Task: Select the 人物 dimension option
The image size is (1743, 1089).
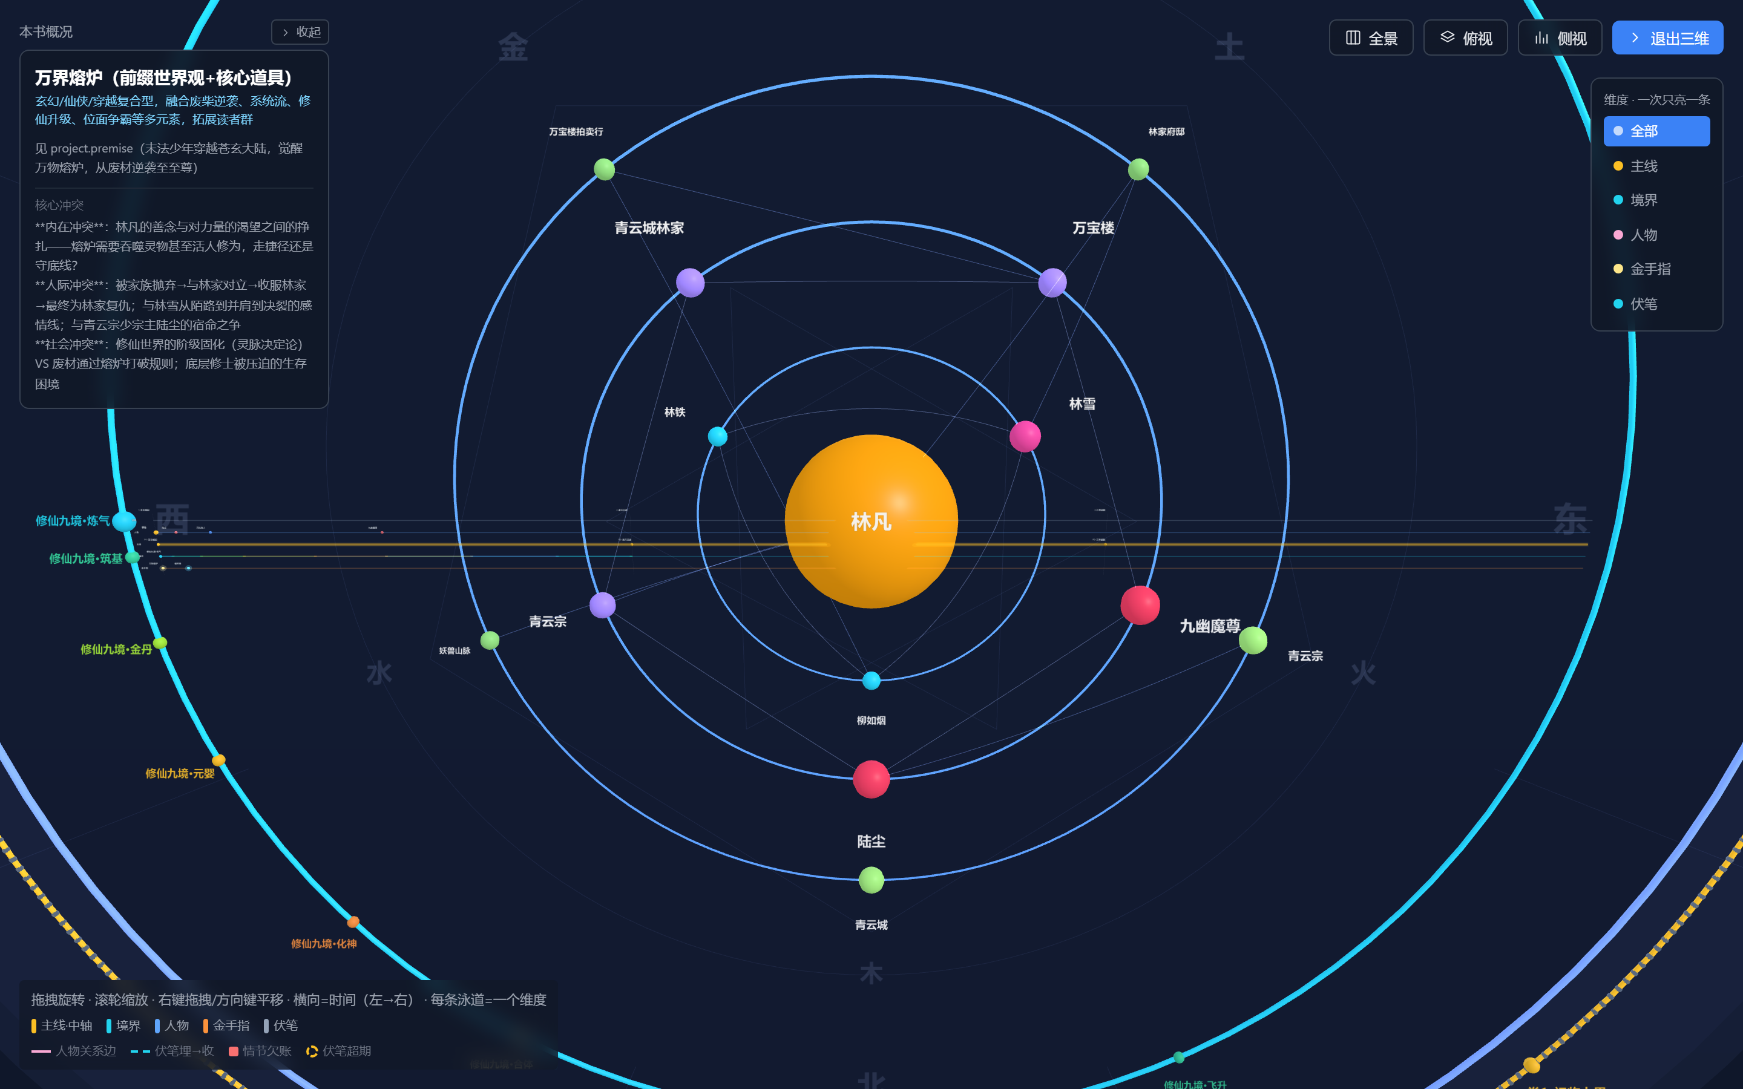Action: 1656,235
